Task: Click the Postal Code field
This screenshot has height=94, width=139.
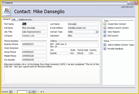Action: point(83,53)
